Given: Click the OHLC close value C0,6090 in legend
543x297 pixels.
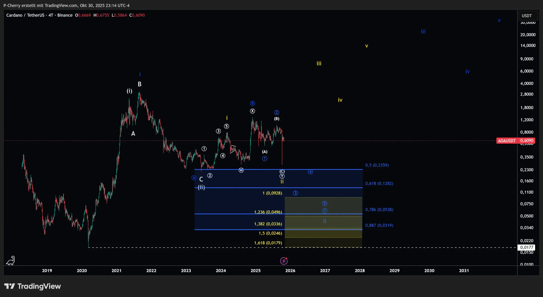Looking at the screenshot, I should pos(137,15).
